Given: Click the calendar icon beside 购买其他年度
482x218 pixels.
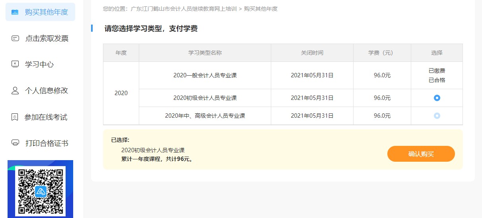Looking at the screenshot, I should (15, 12).
